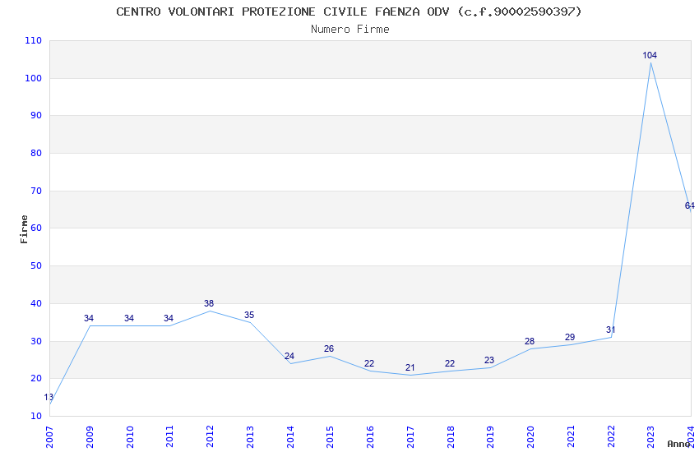Click the subtitle Numero Firme

tap(350, 30)
